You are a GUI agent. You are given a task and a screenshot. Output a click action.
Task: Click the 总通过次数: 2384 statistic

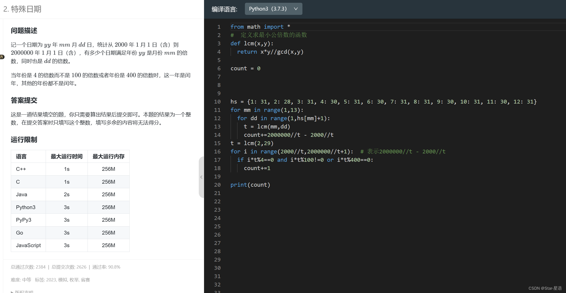[x=28, y=267]
